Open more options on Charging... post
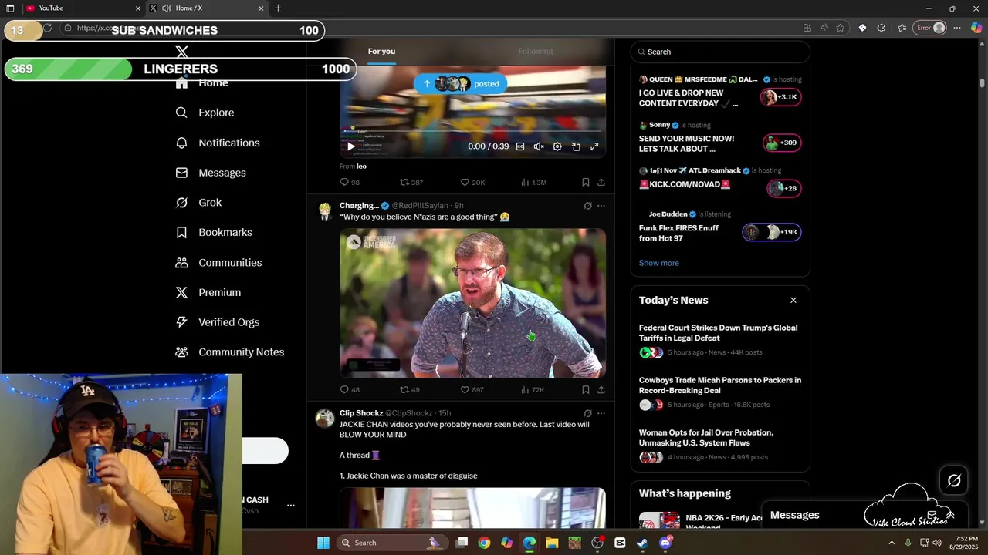The height and width of the screenshot is (555, 988). tap(601, 206)
